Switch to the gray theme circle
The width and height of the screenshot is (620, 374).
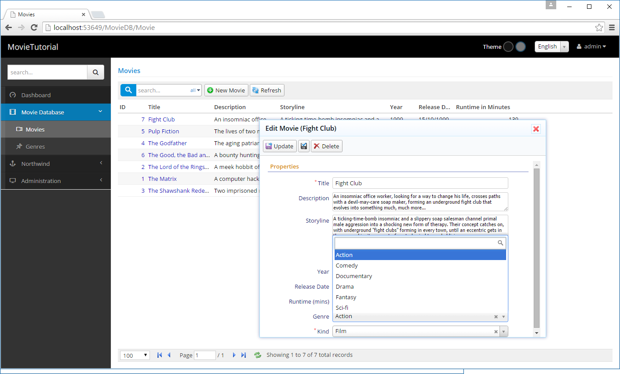click(521, 47)
